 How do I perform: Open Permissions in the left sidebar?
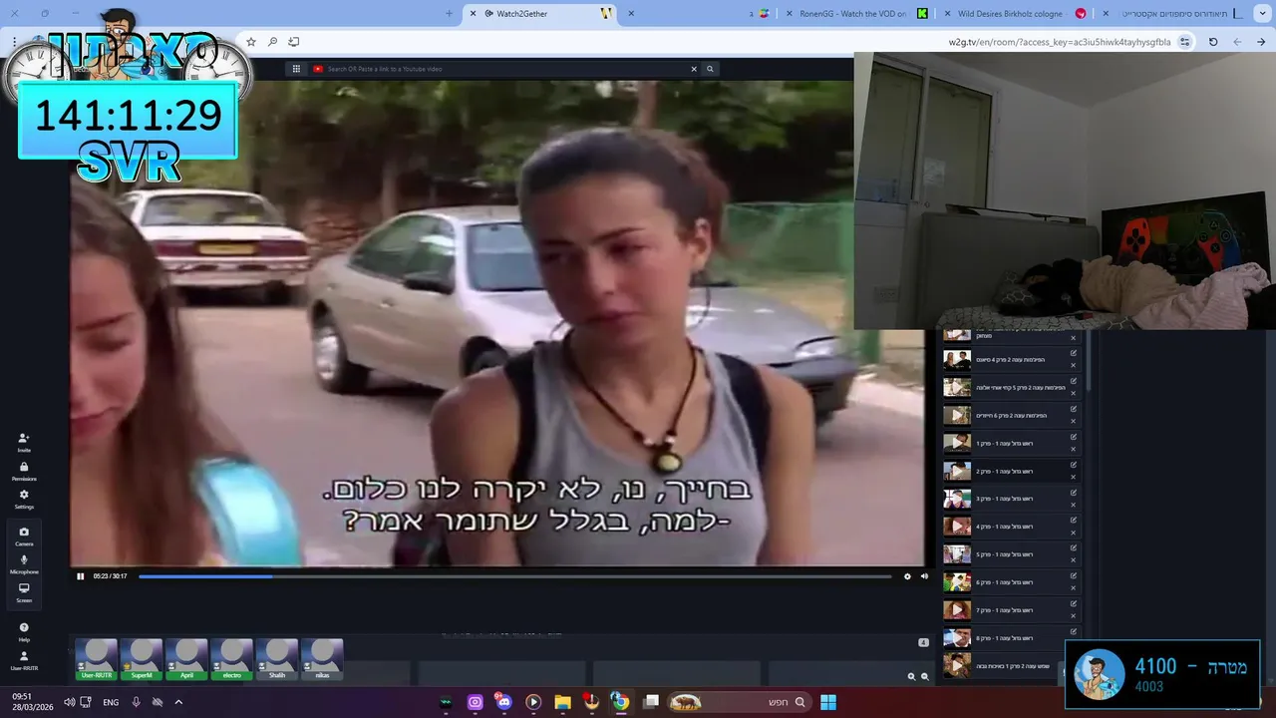coord(24,471)
